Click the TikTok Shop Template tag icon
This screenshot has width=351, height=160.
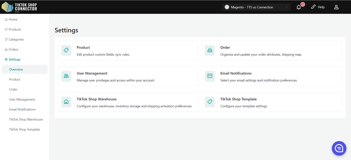tap(210, 102)
